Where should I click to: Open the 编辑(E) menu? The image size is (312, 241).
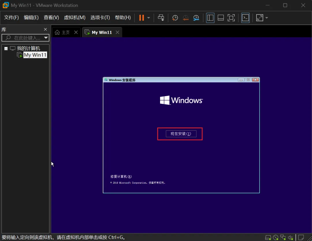31,18
